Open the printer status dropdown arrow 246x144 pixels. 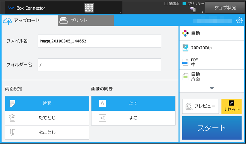click(x=203, y=12)
